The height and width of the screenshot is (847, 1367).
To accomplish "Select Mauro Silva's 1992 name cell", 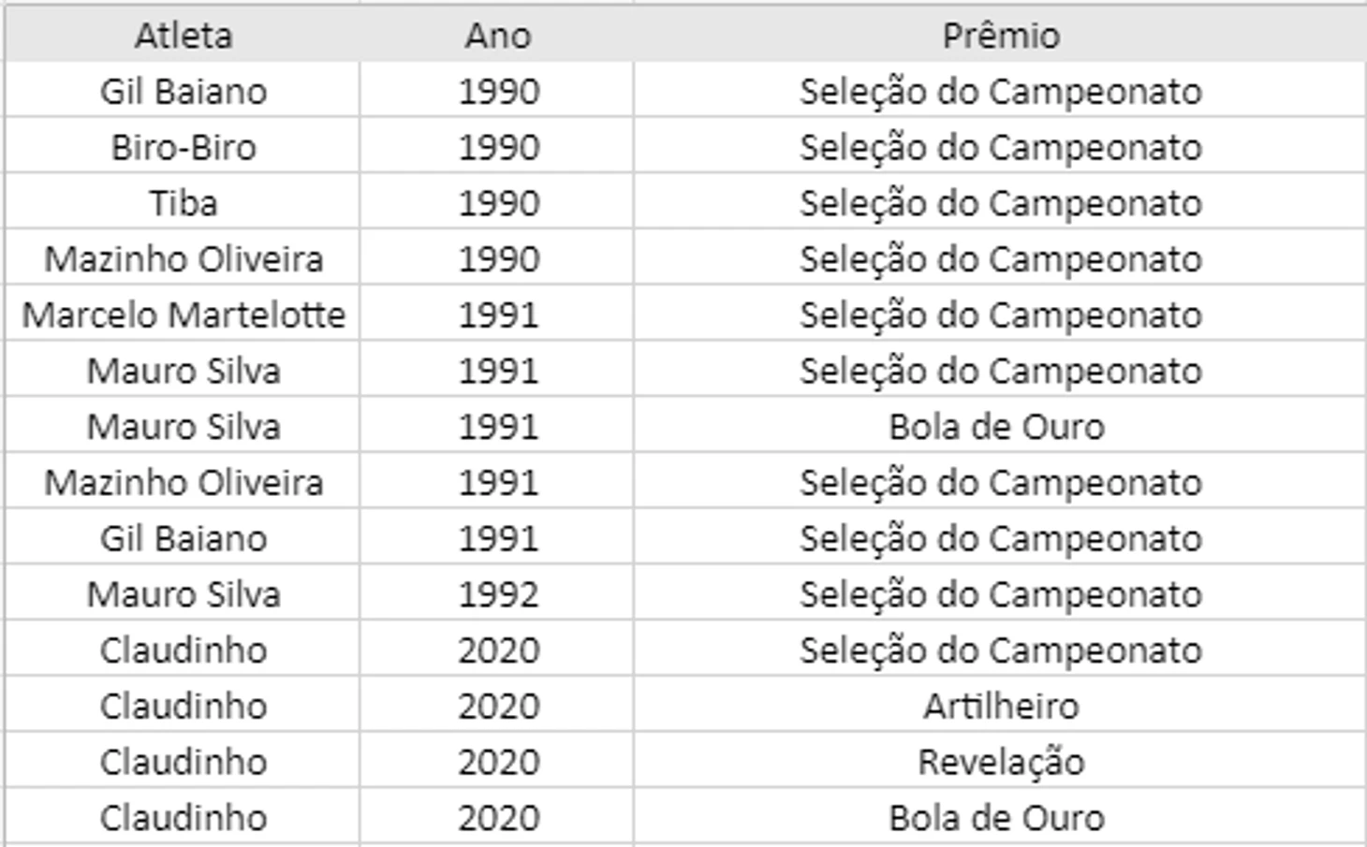I will [x=183, y=594].
